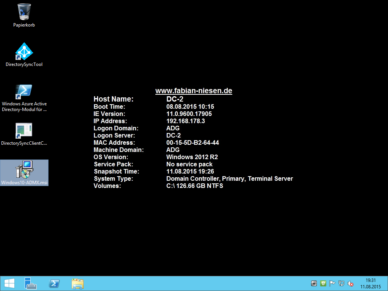Open the Action Center flag icon
Image resolution: width=388 pixels, height=291 pixels.
[332, 283]
